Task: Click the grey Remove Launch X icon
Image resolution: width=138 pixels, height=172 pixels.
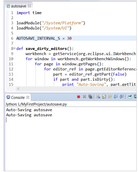Action: (x=84, y=97)
